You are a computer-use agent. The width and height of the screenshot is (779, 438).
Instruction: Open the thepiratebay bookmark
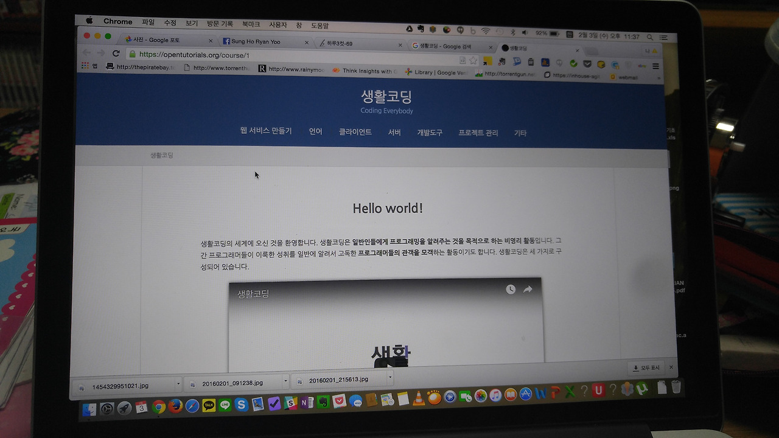coord(141,67)
